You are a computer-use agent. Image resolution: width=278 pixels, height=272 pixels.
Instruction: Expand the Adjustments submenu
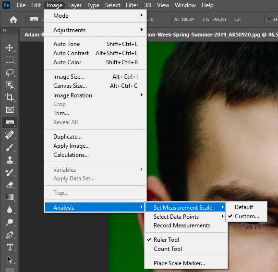coord(96,30)
